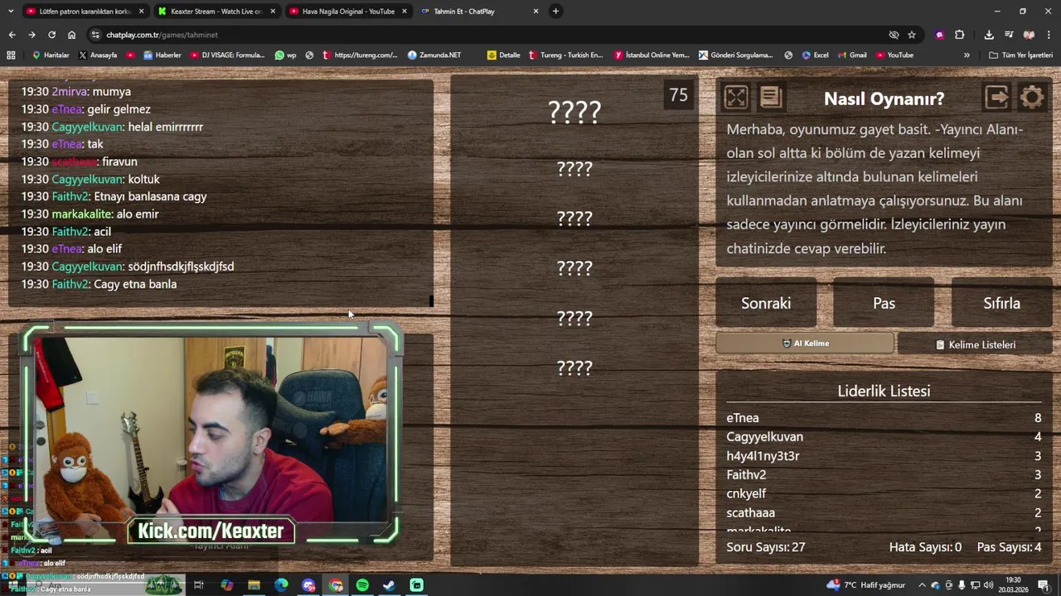Open the Excel bookmark
The height and width of the screenshot is (596, 1061).
point(816,55)
